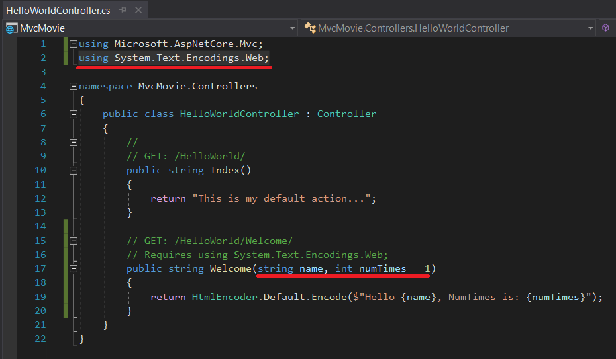Click the 'Controller' base class name
This screenshot has width=616, height=359.
coord(346,114)
